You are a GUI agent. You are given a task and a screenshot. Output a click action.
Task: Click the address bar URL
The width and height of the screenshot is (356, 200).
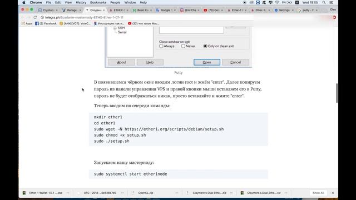click(84, 17)
